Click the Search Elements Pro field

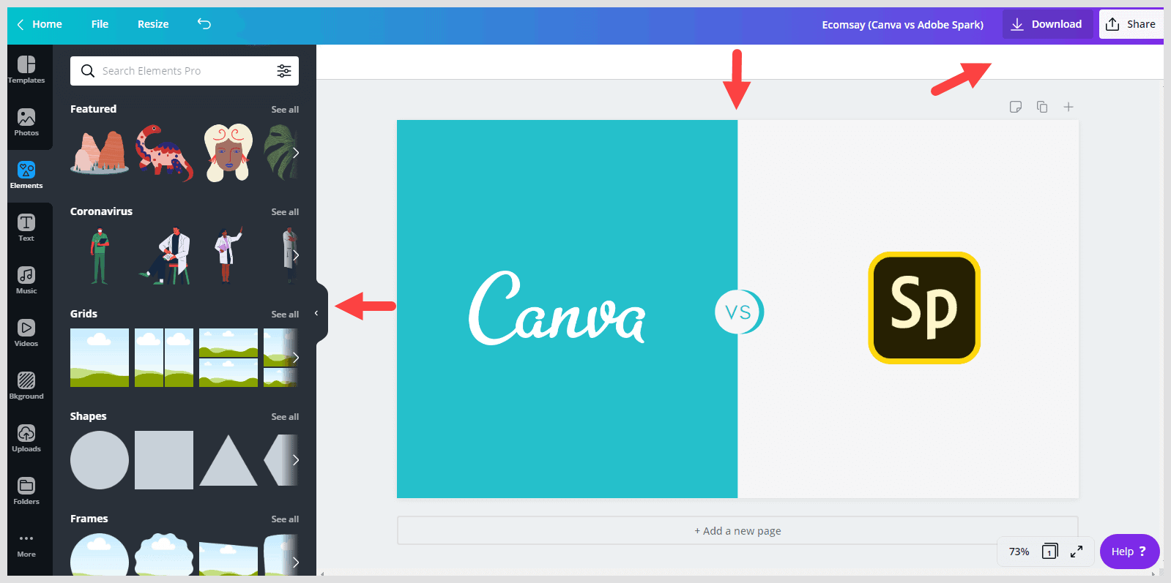185,71
